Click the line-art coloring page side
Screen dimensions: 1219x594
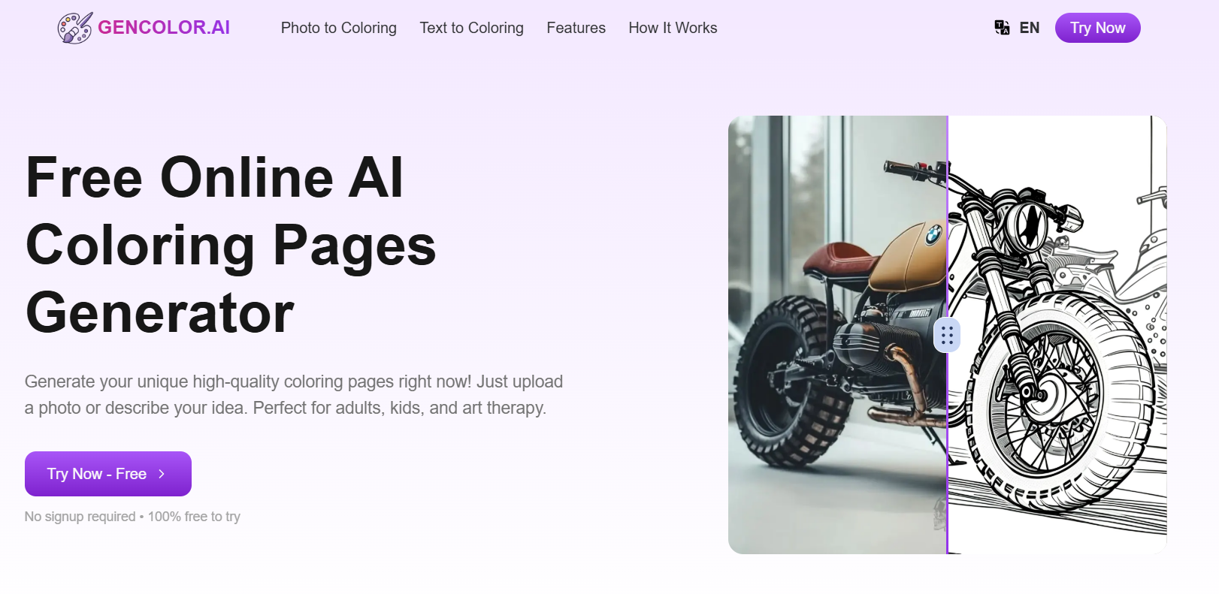click(1057, 335)
